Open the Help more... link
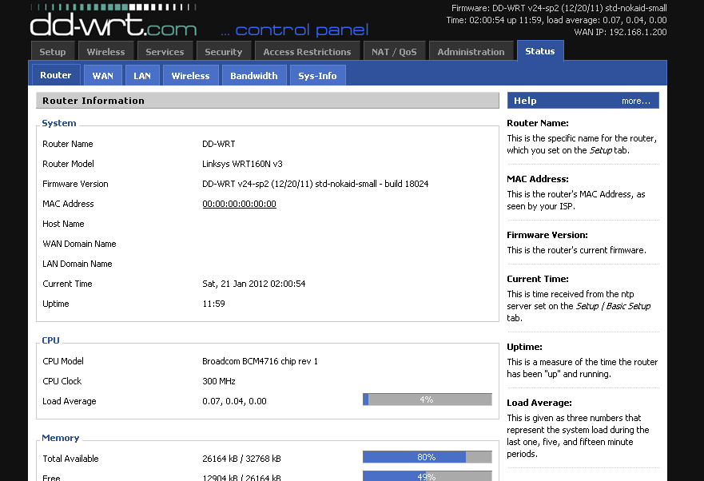 pyautogui.click(x=636, y=101)
